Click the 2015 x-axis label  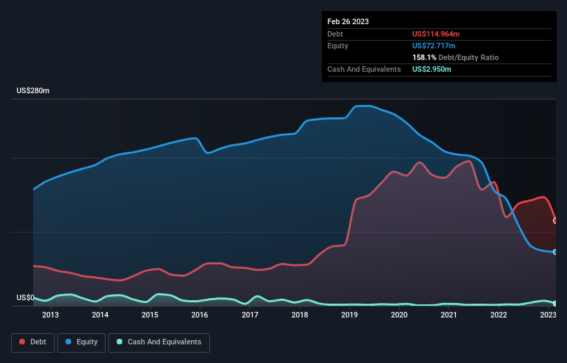pos(150,315)
